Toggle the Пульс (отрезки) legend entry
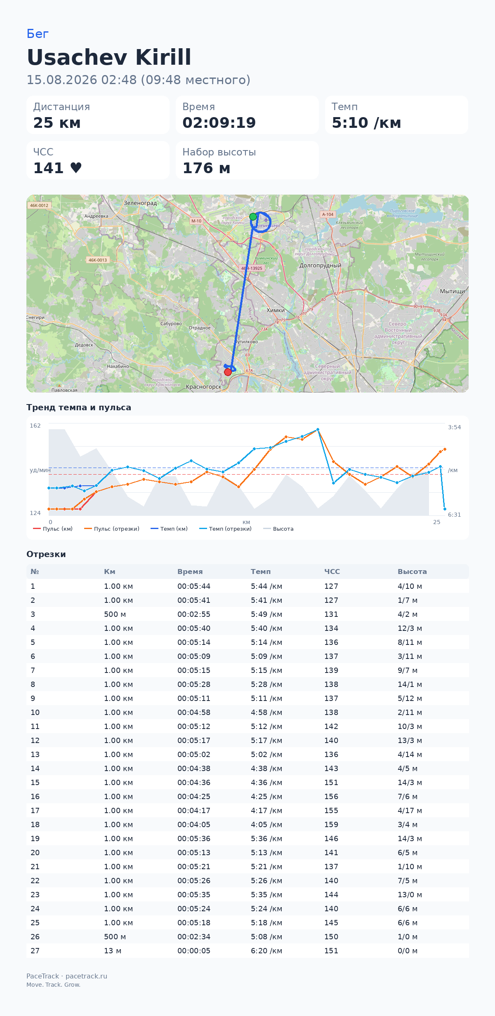The width and height of the screenshot is (495, 1016). tap(112, 529)
